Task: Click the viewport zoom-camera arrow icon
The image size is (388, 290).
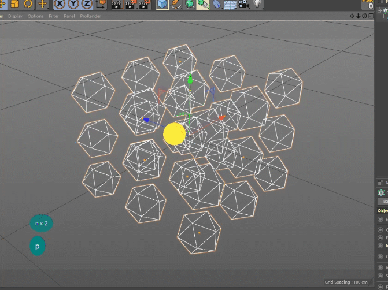Action: pyautogui.click(x=358, y=16)
